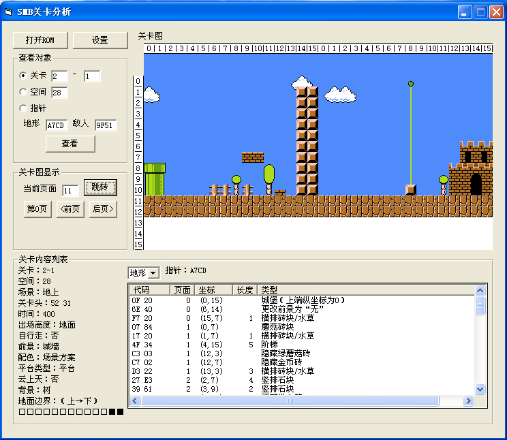This screenshot has height=440, width=507.
Task: Click the 代码 column header
Action: pyautogui.click(x=150, y=290)
